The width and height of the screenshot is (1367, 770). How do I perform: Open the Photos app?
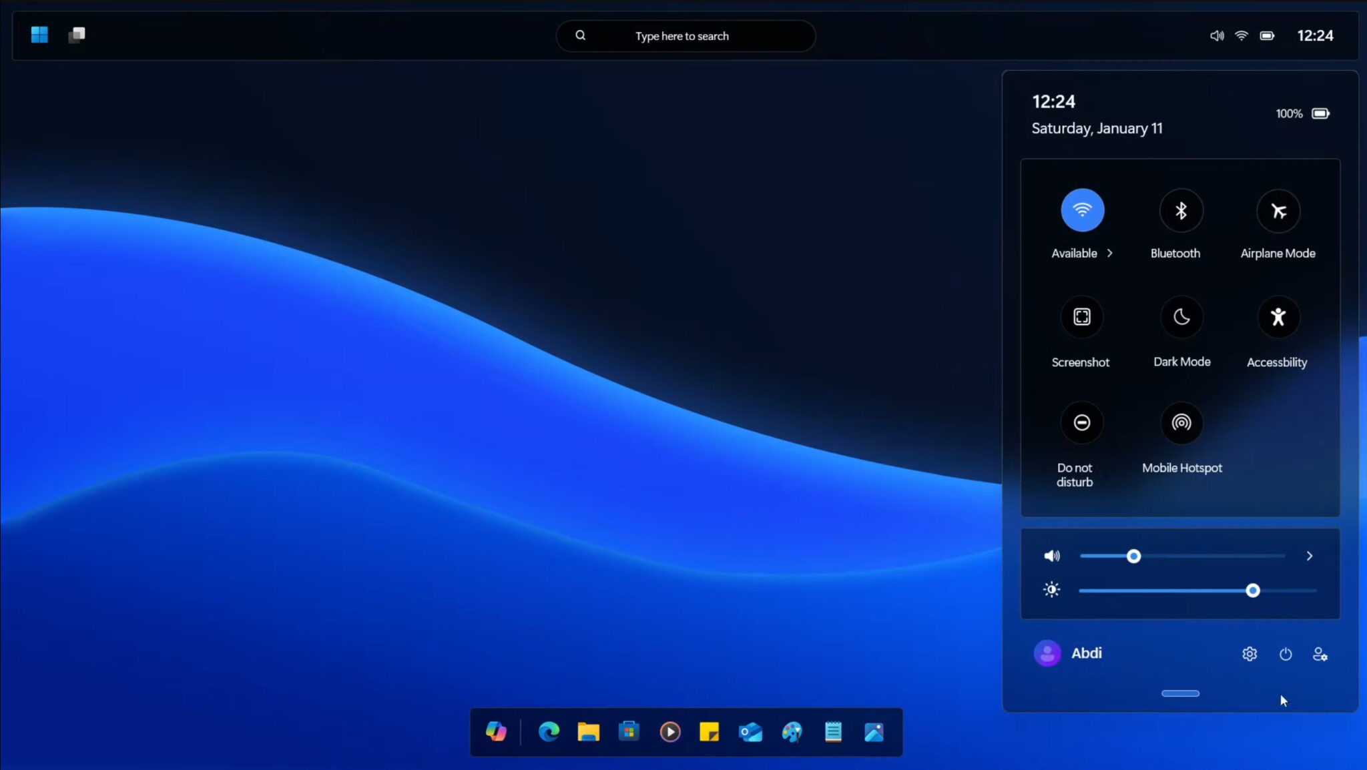(x=874, y=732)
